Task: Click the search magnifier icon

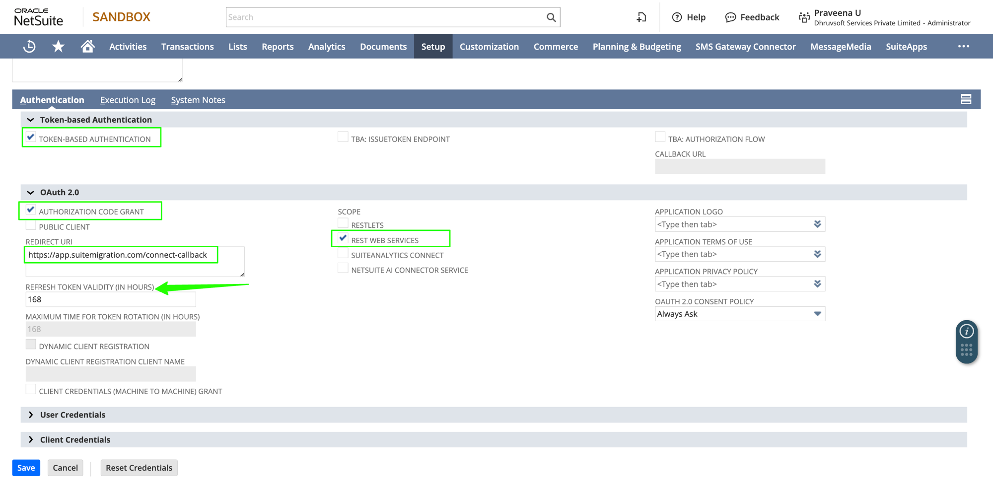Action: click(x=551, y=17)
